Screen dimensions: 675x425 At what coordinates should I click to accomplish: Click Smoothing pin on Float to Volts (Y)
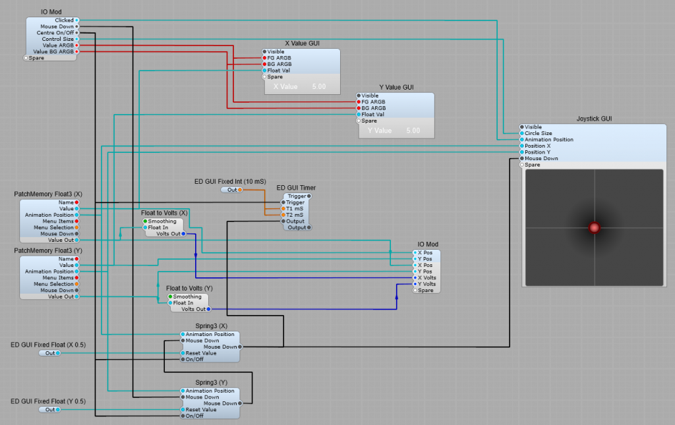170,297
